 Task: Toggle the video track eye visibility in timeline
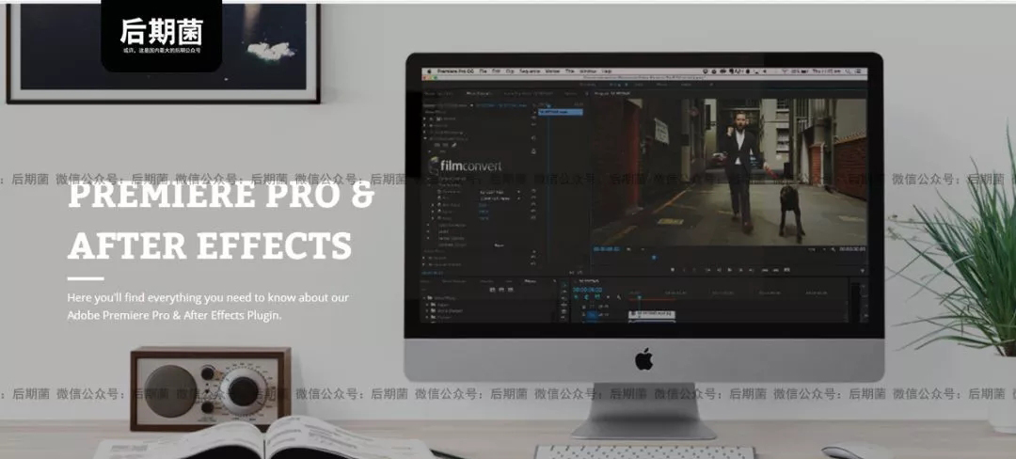[603, 315]
